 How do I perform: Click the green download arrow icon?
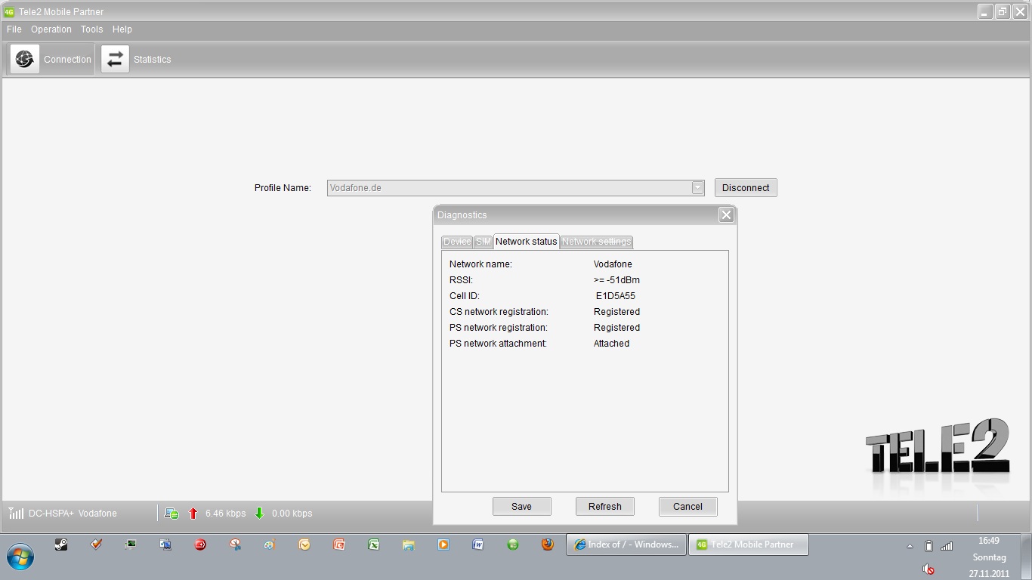(x=259, y=514)
